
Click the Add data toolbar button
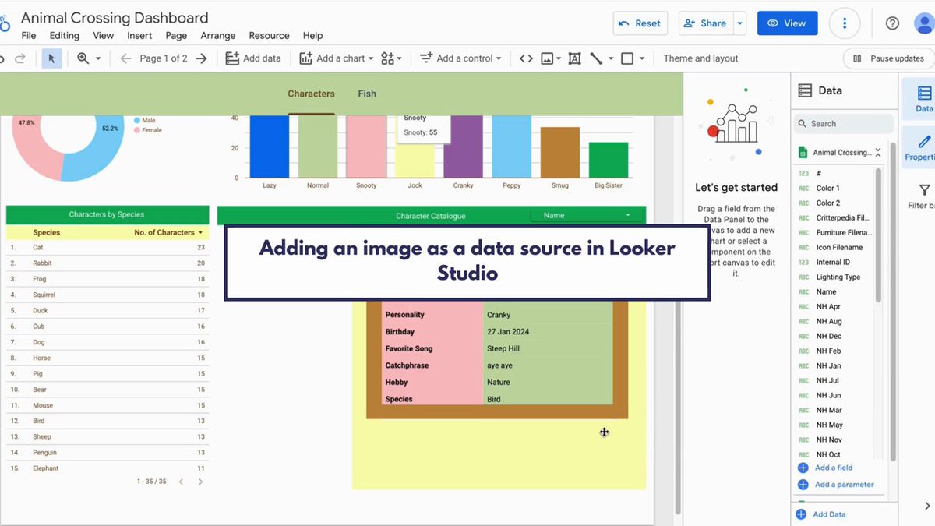[x=253, y=58]
